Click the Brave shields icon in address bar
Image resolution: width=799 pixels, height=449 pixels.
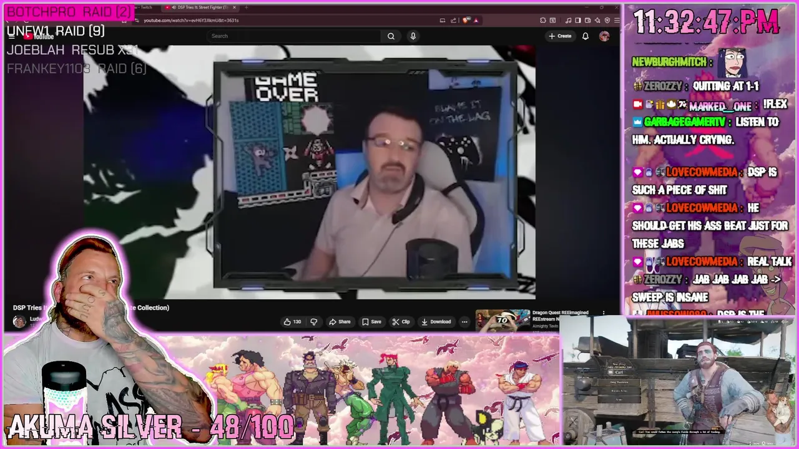(x=466, y=21)
